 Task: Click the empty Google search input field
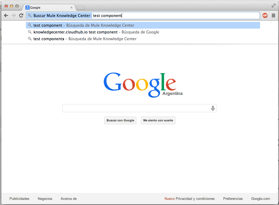(x=135, y=108)
